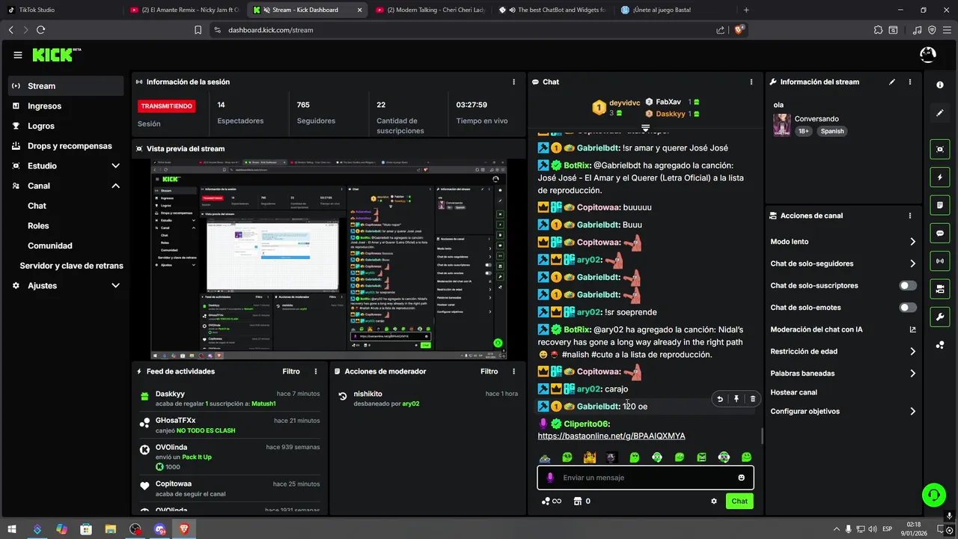Open emoji picker in message box
Viewport: 958px width, 539px height.
click(742, 478)
